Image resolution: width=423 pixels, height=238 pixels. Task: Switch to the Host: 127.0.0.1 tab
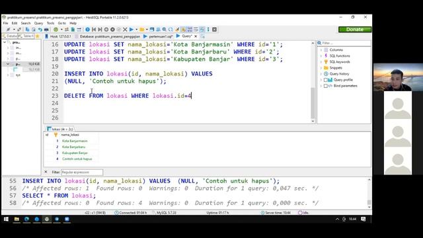[58, 36]
